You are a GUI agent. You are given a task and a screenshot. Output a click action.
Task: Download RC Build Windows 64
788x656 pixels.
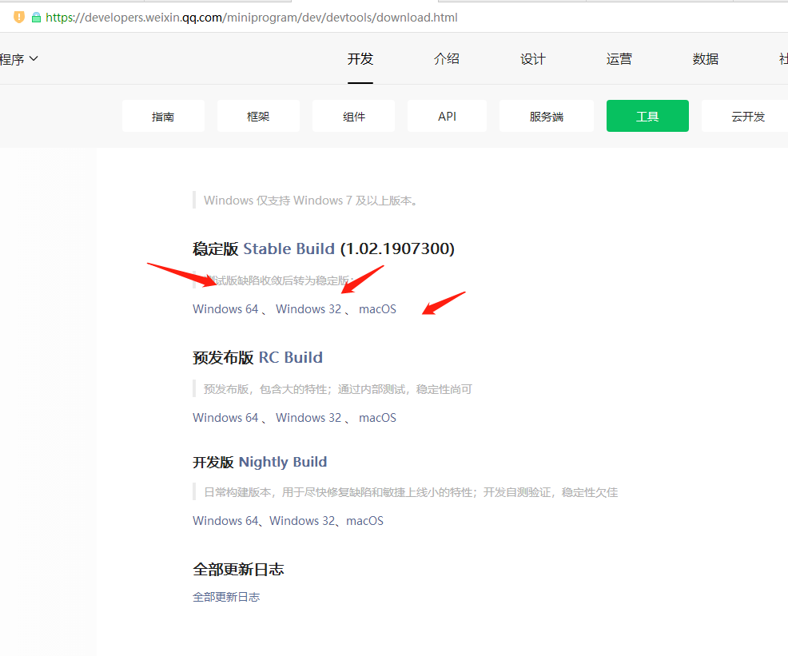coord(225,418)
